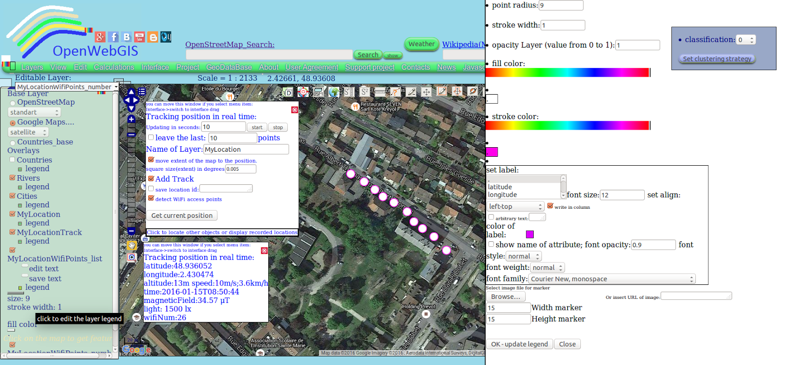
Task: Open the Calculations menu
Action: [114, 67]
